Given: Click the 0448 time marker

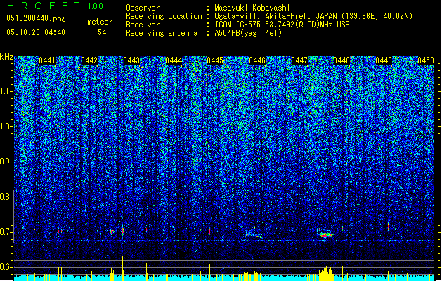Looking at the screenshot, I should click(342, 60).
